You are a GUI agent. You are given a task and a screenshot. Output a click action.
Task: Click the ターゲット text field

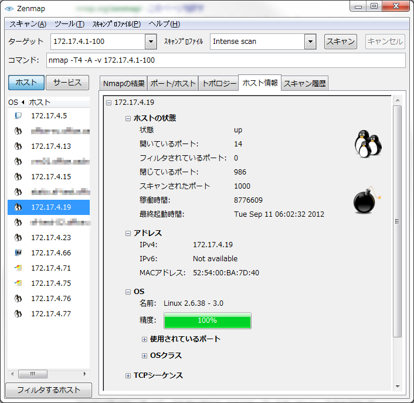tap(98, 42)
